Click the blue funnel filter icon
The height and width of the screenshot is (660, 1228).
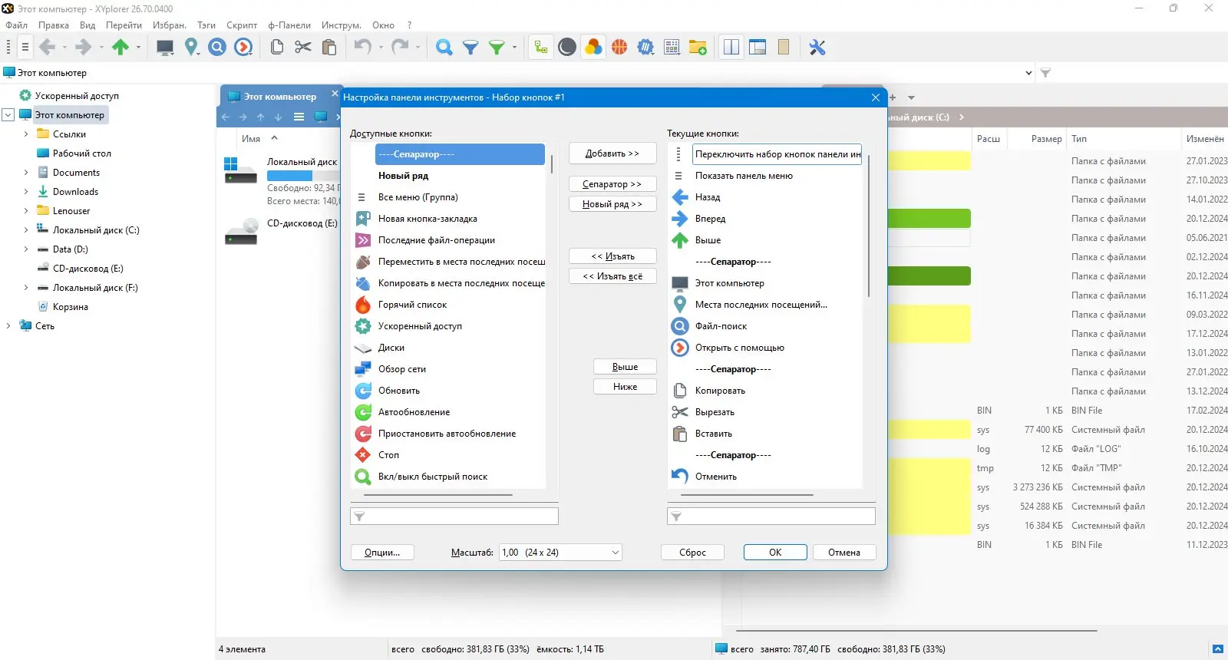point(470,48)
